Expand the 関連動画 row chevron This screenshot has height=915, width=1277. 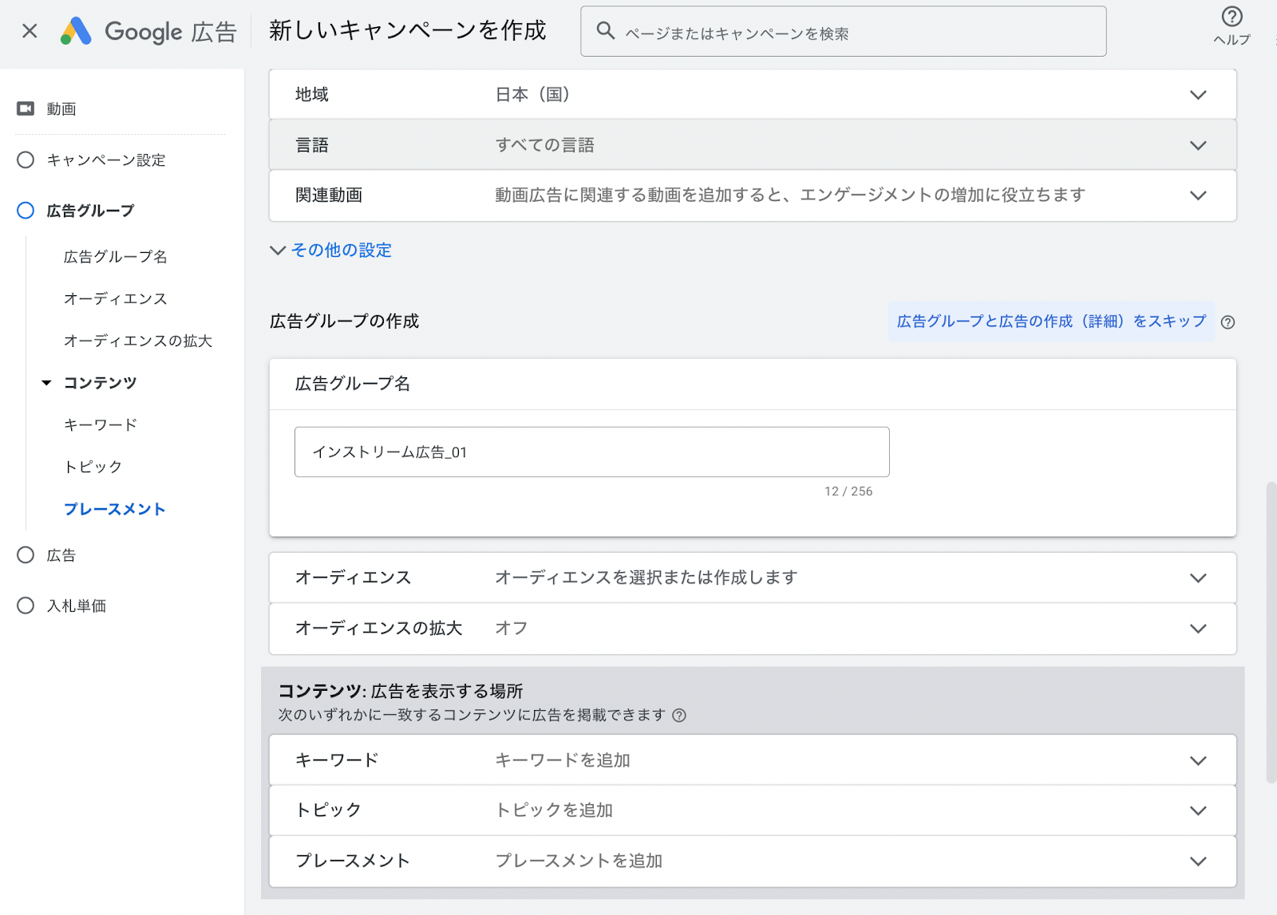click(x=1198, y=195)
